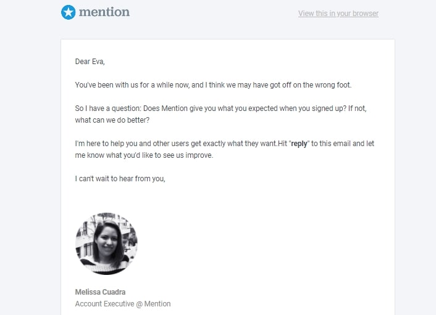Select the Melissa Cuadra name in signature
Viewport: 436px width, 315px height.
[x=100, y=292]
